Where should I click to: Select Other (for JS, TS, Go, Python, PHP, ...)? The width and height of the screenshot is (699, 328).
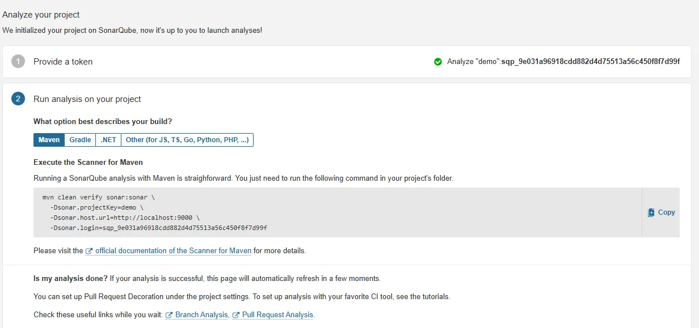click(x=187, y=139)
